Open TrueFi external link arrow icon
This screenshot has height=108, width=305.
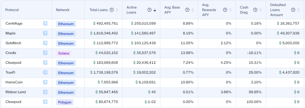(x=45, y=72)
